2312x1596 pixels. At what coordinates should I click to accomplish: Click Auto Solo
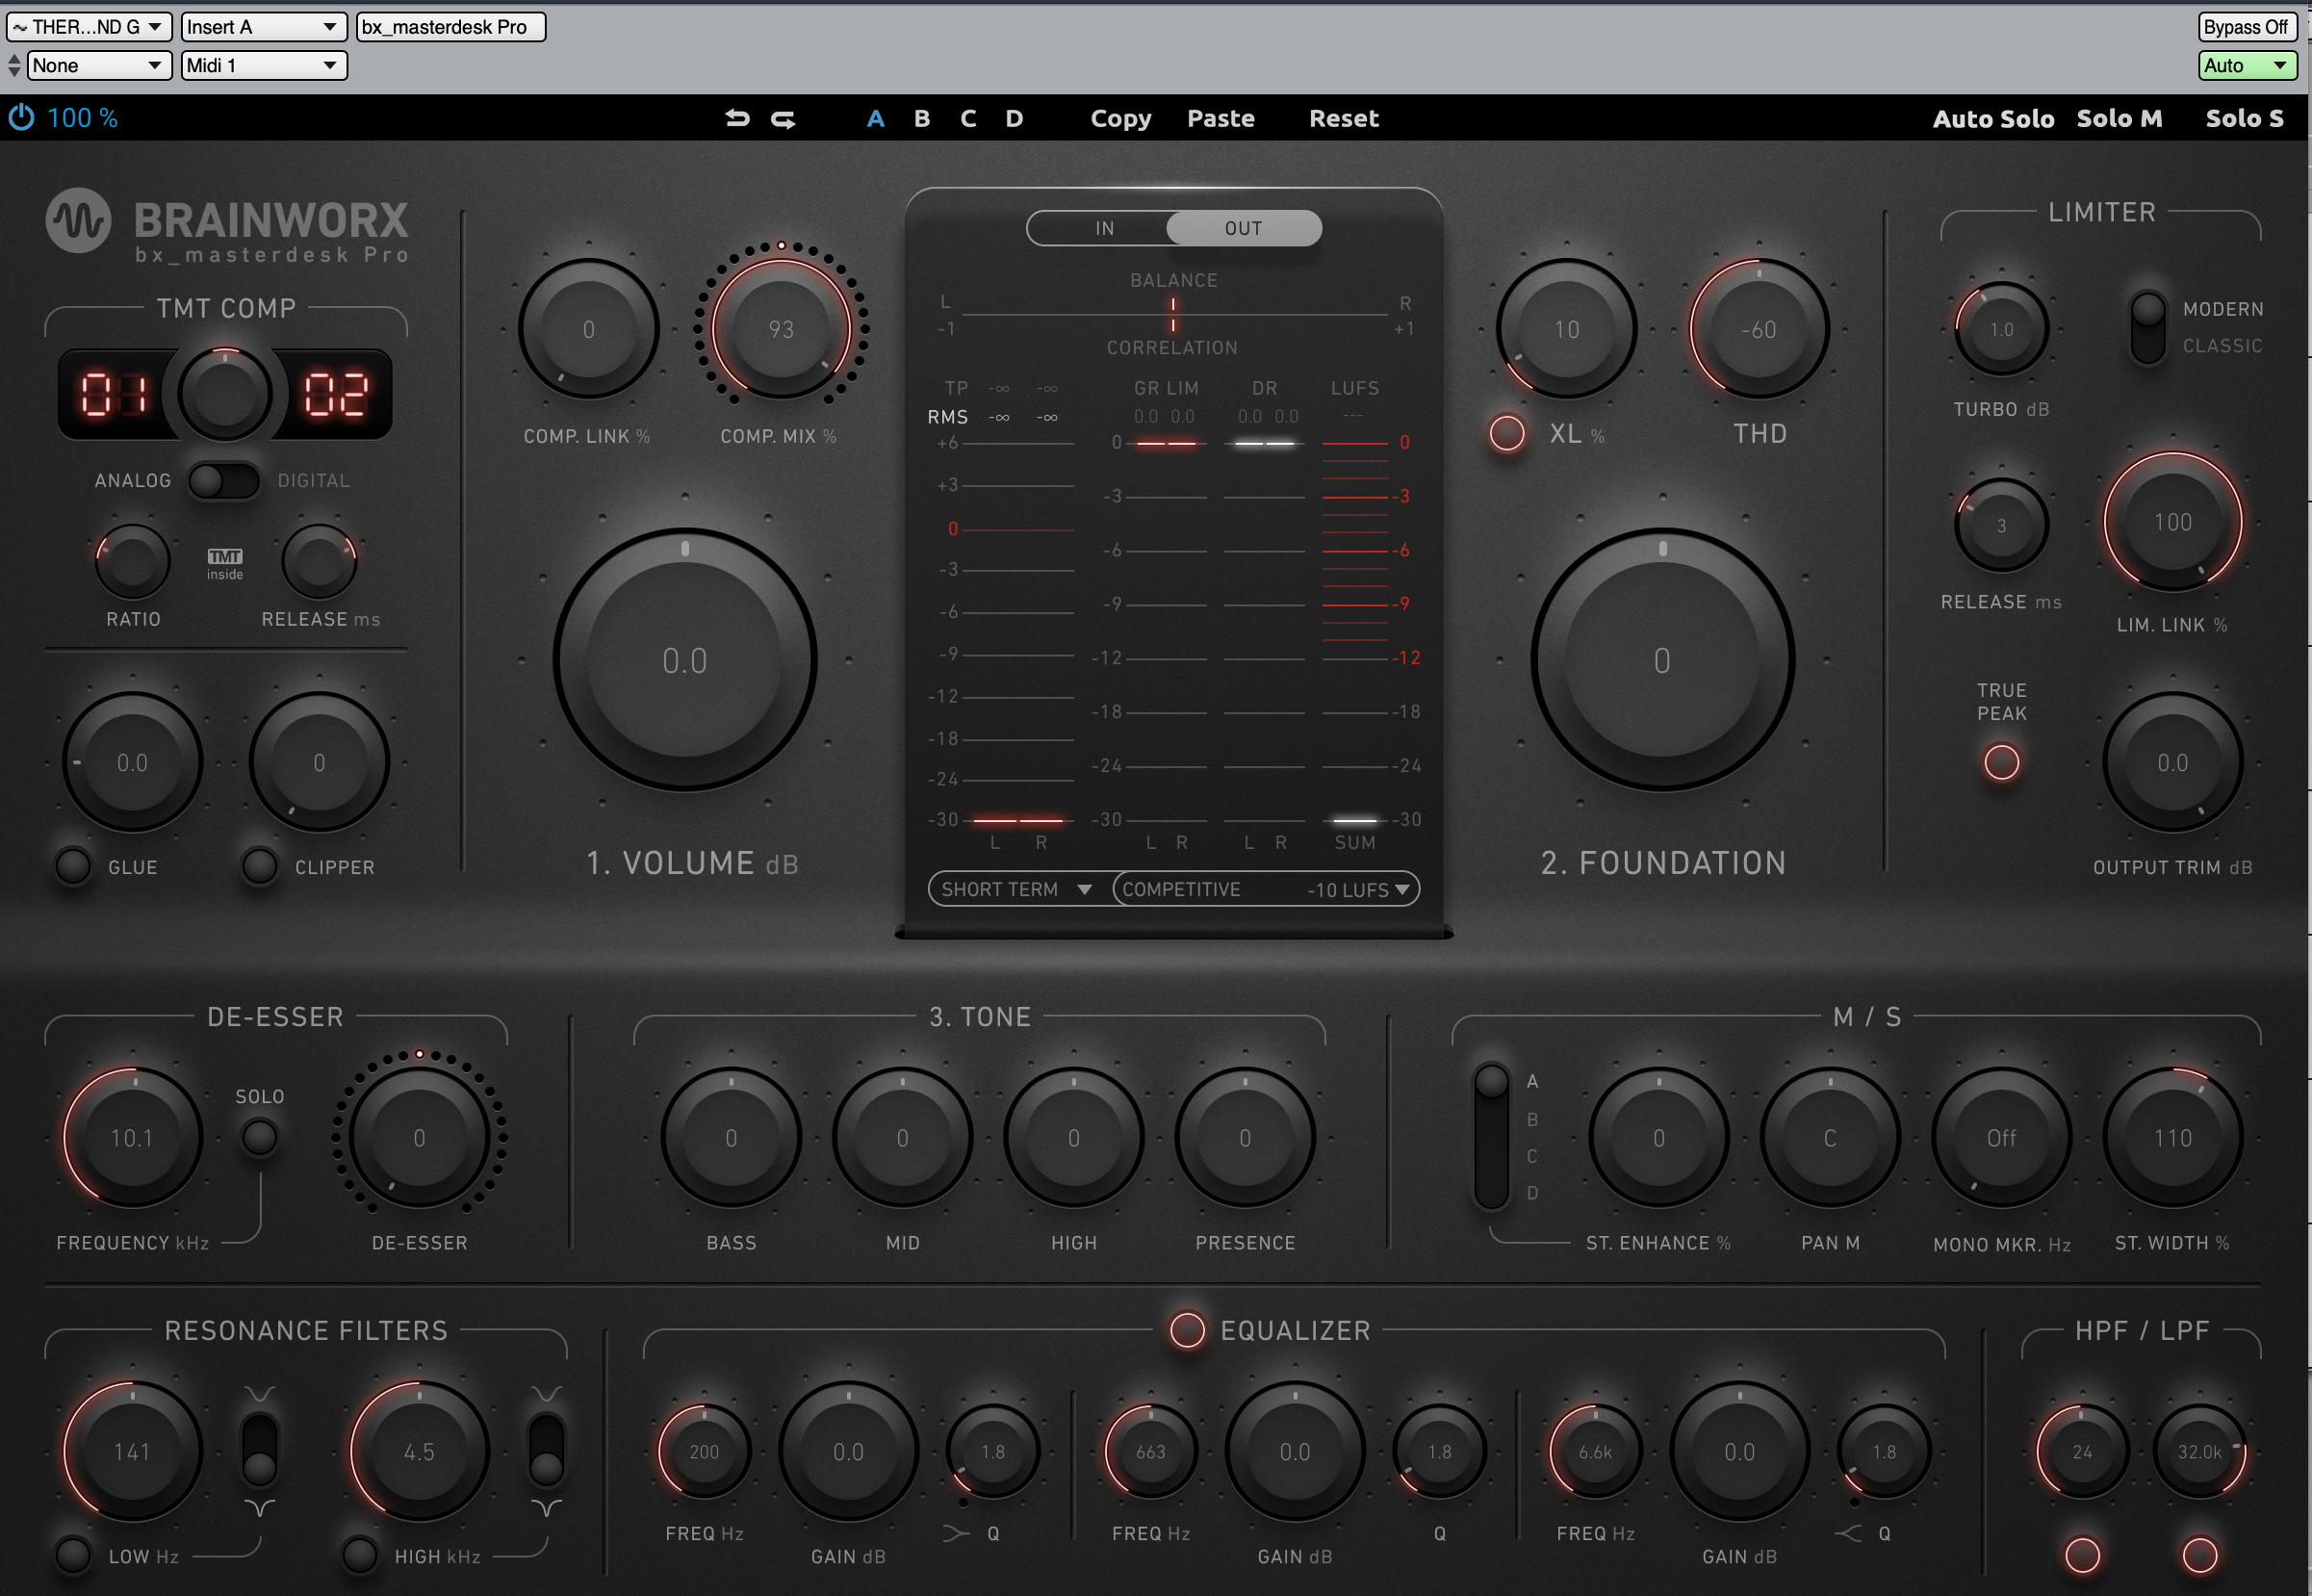(x=1993, y=119)
